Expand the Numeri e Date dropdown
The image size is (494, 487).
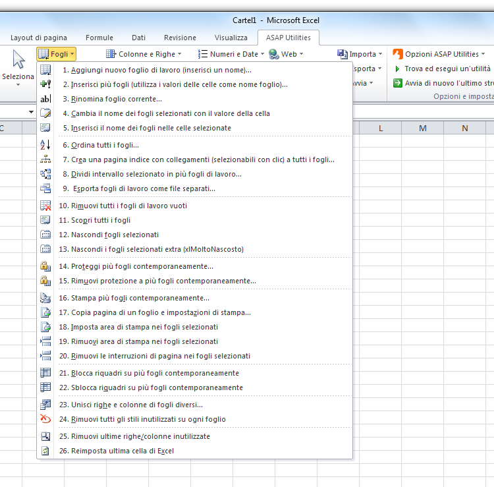coord(231,54)
